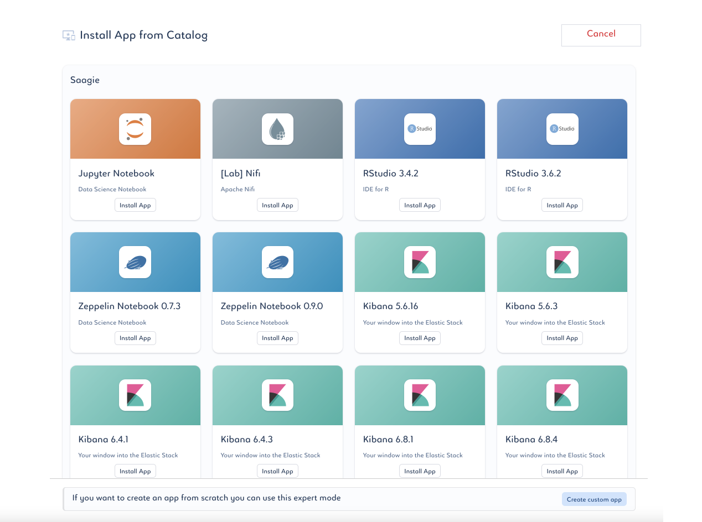Click the RStudio 3.6.2 card title
Viewport: 702px width, 522px height.
(533, 174)
